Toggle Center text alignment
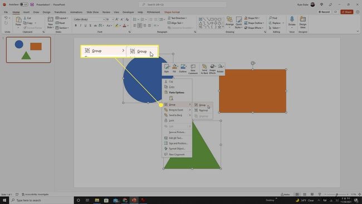Viewport: 362px width, 204px height. tap(140, 26)
